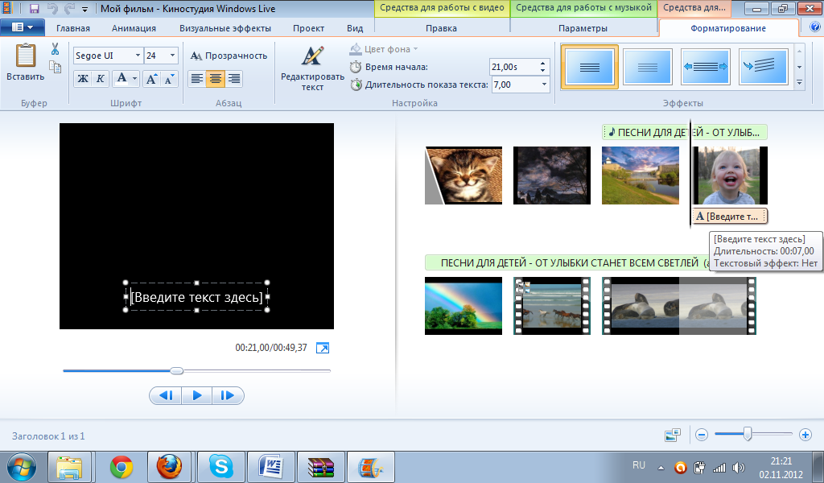Open Google Chrome from taskbar
This screenshot has width=824, height=483.
(122, 467)
